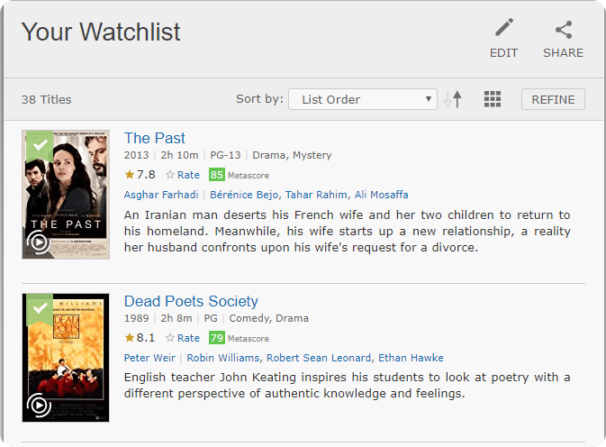Click Peter Weir director link
Viewport: 606px width, 447px height.
click(149, 358)
